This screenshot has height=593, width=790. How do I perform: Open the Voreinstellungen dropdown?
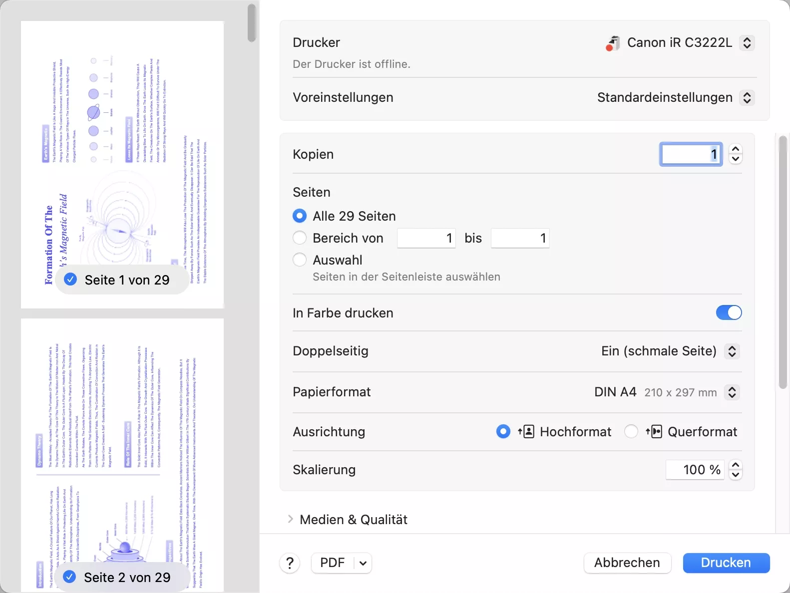click(747, 97)
